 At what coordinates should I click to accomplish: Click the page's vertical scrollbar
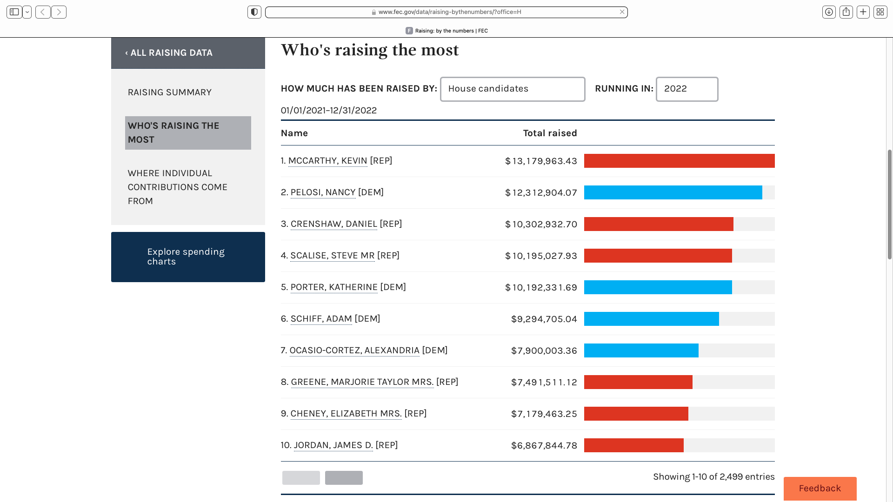tap(889, 205)
